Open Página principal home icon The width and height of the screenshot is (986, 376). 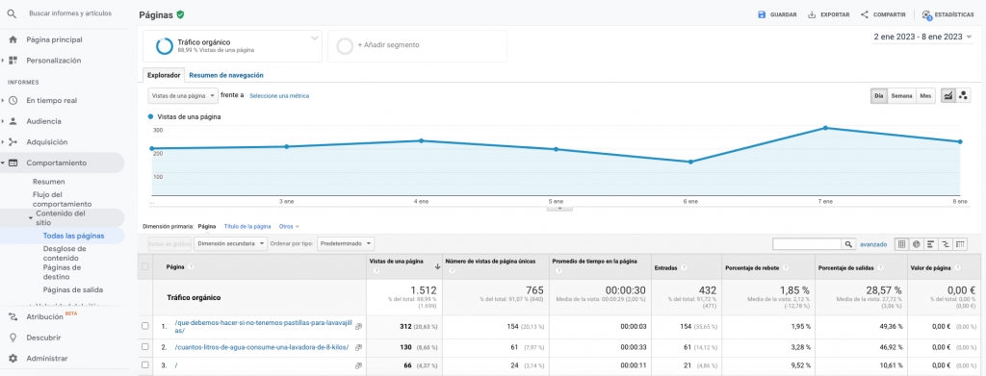[13, 39]
